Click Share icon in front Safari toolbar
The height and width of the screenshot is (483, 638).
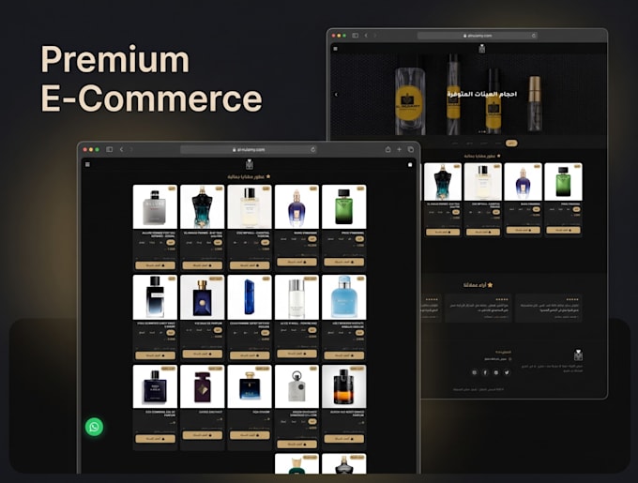388,150
